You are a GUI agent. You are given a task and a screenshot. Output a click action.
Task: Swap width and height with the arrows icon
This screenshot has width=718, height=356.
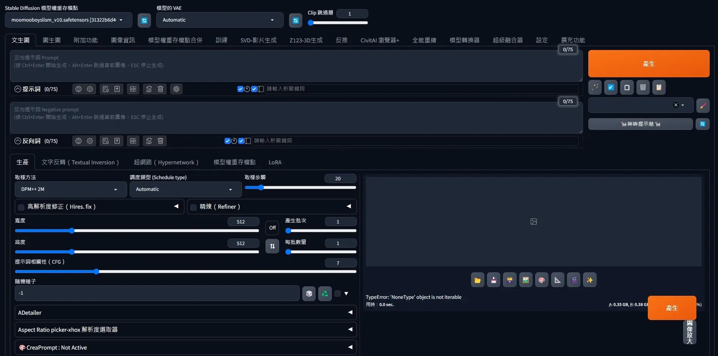pyautogui.click(x=272, y=246)
